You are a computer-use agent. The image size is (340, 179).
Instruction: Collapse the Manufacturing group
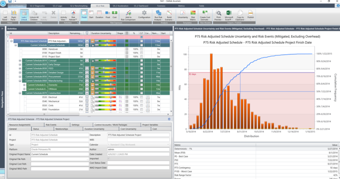[20, 81]
